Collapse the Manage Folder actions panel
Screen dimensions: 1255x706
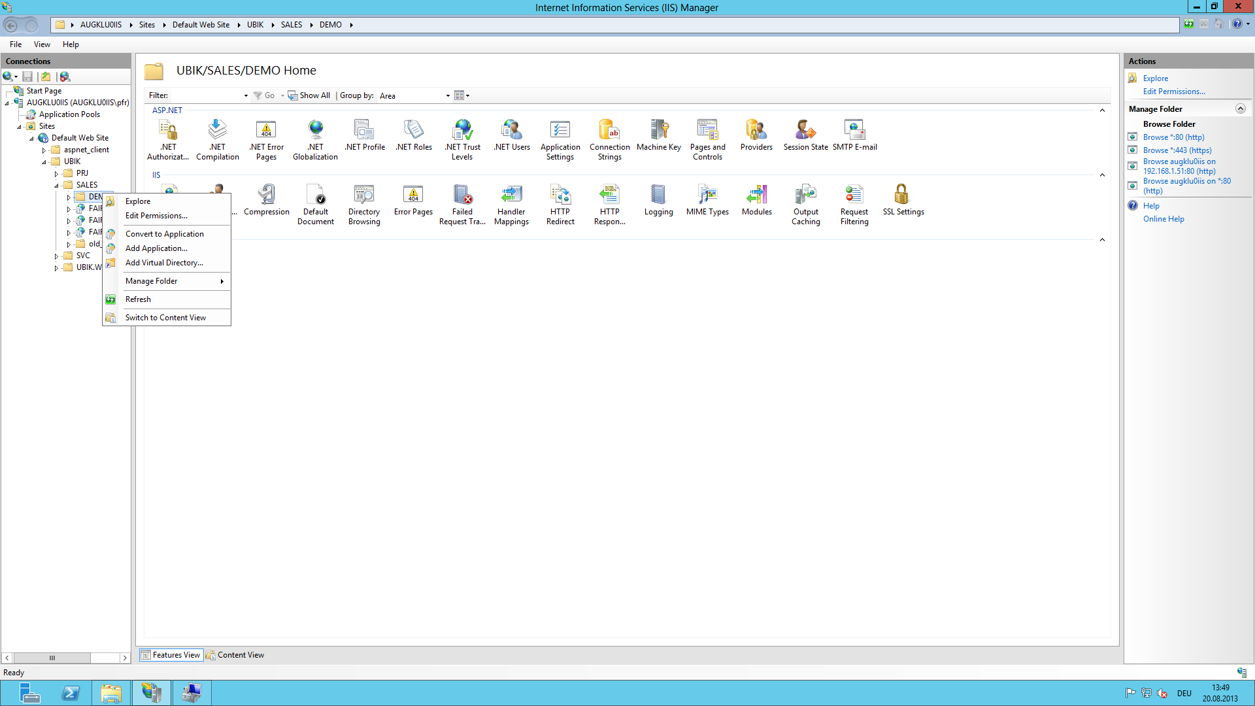tap(1240, 109)
